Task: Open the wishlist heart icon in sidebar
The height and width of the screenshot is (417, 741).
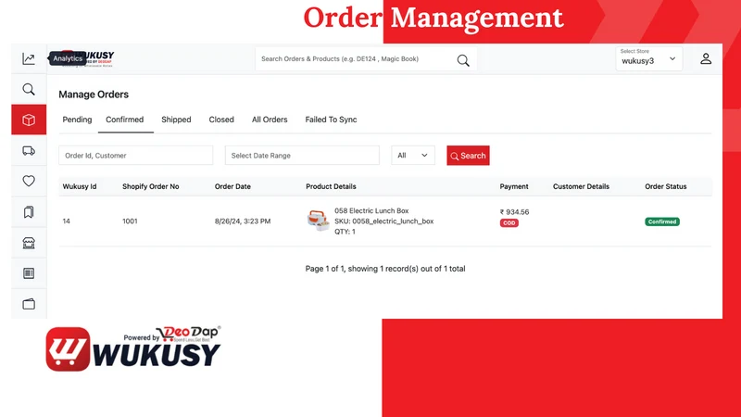Action: tap(29, 181)
